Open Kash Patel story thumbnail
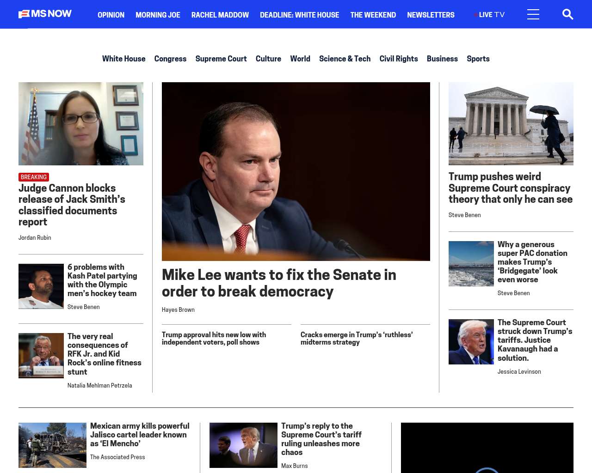The height and width of the screenshot is (473, 592). pyautogui.click(x=41, y=286)
